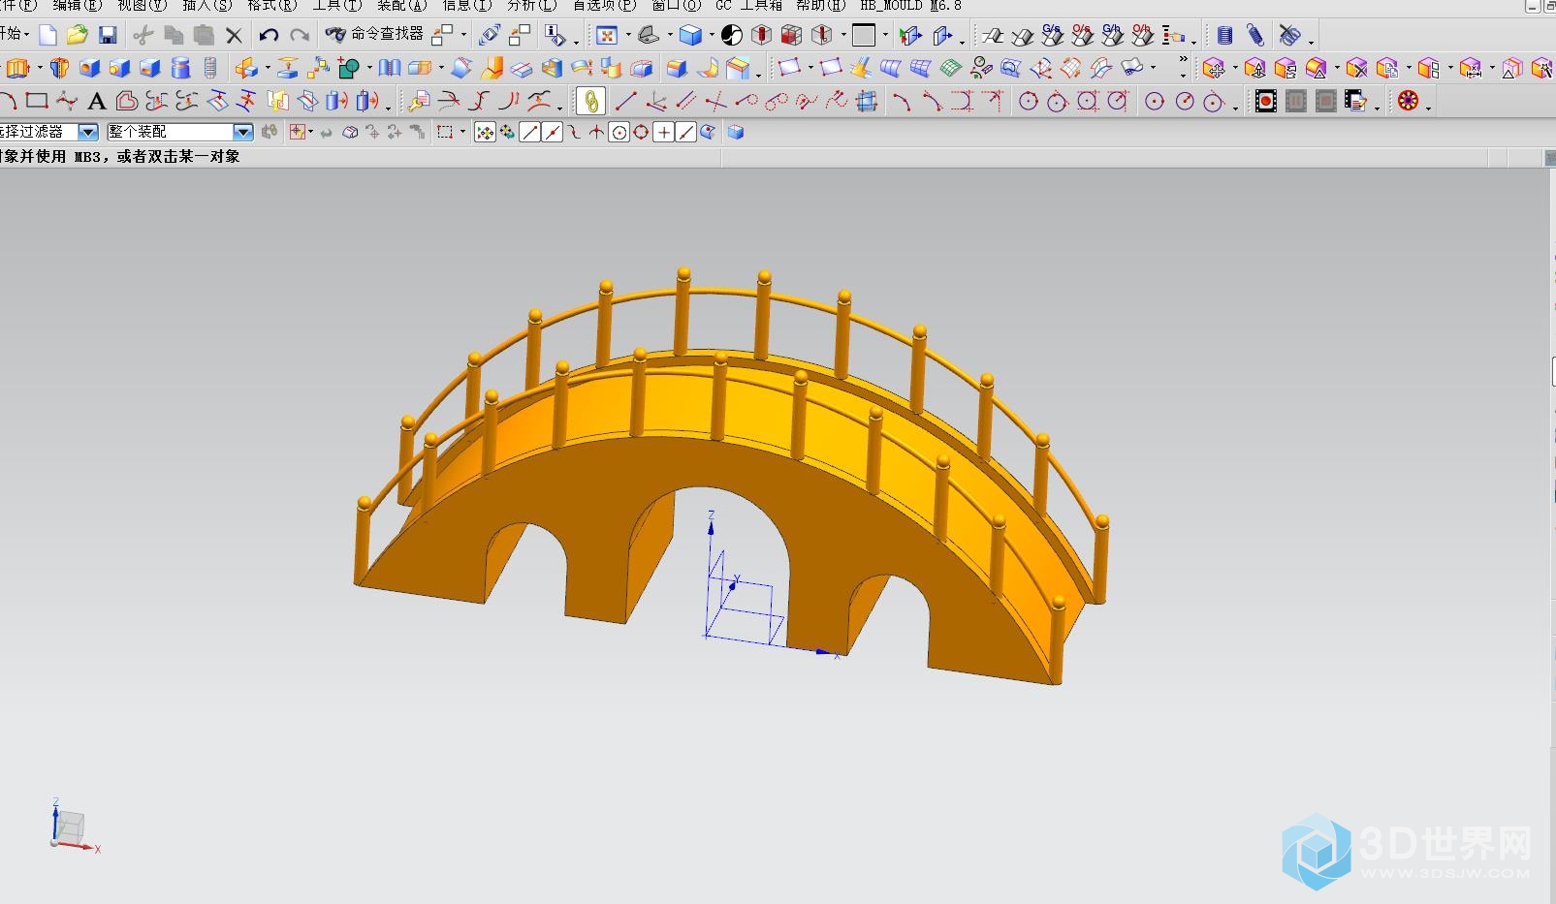
Task: Toggle Mid Point snap
Action: click(553, 133)
